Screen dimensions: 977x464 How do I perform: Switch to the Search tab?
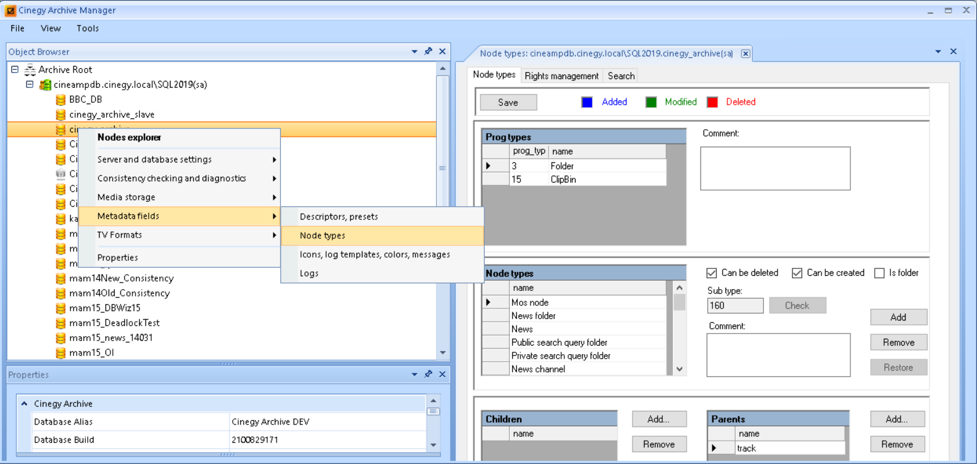[621, 76]
